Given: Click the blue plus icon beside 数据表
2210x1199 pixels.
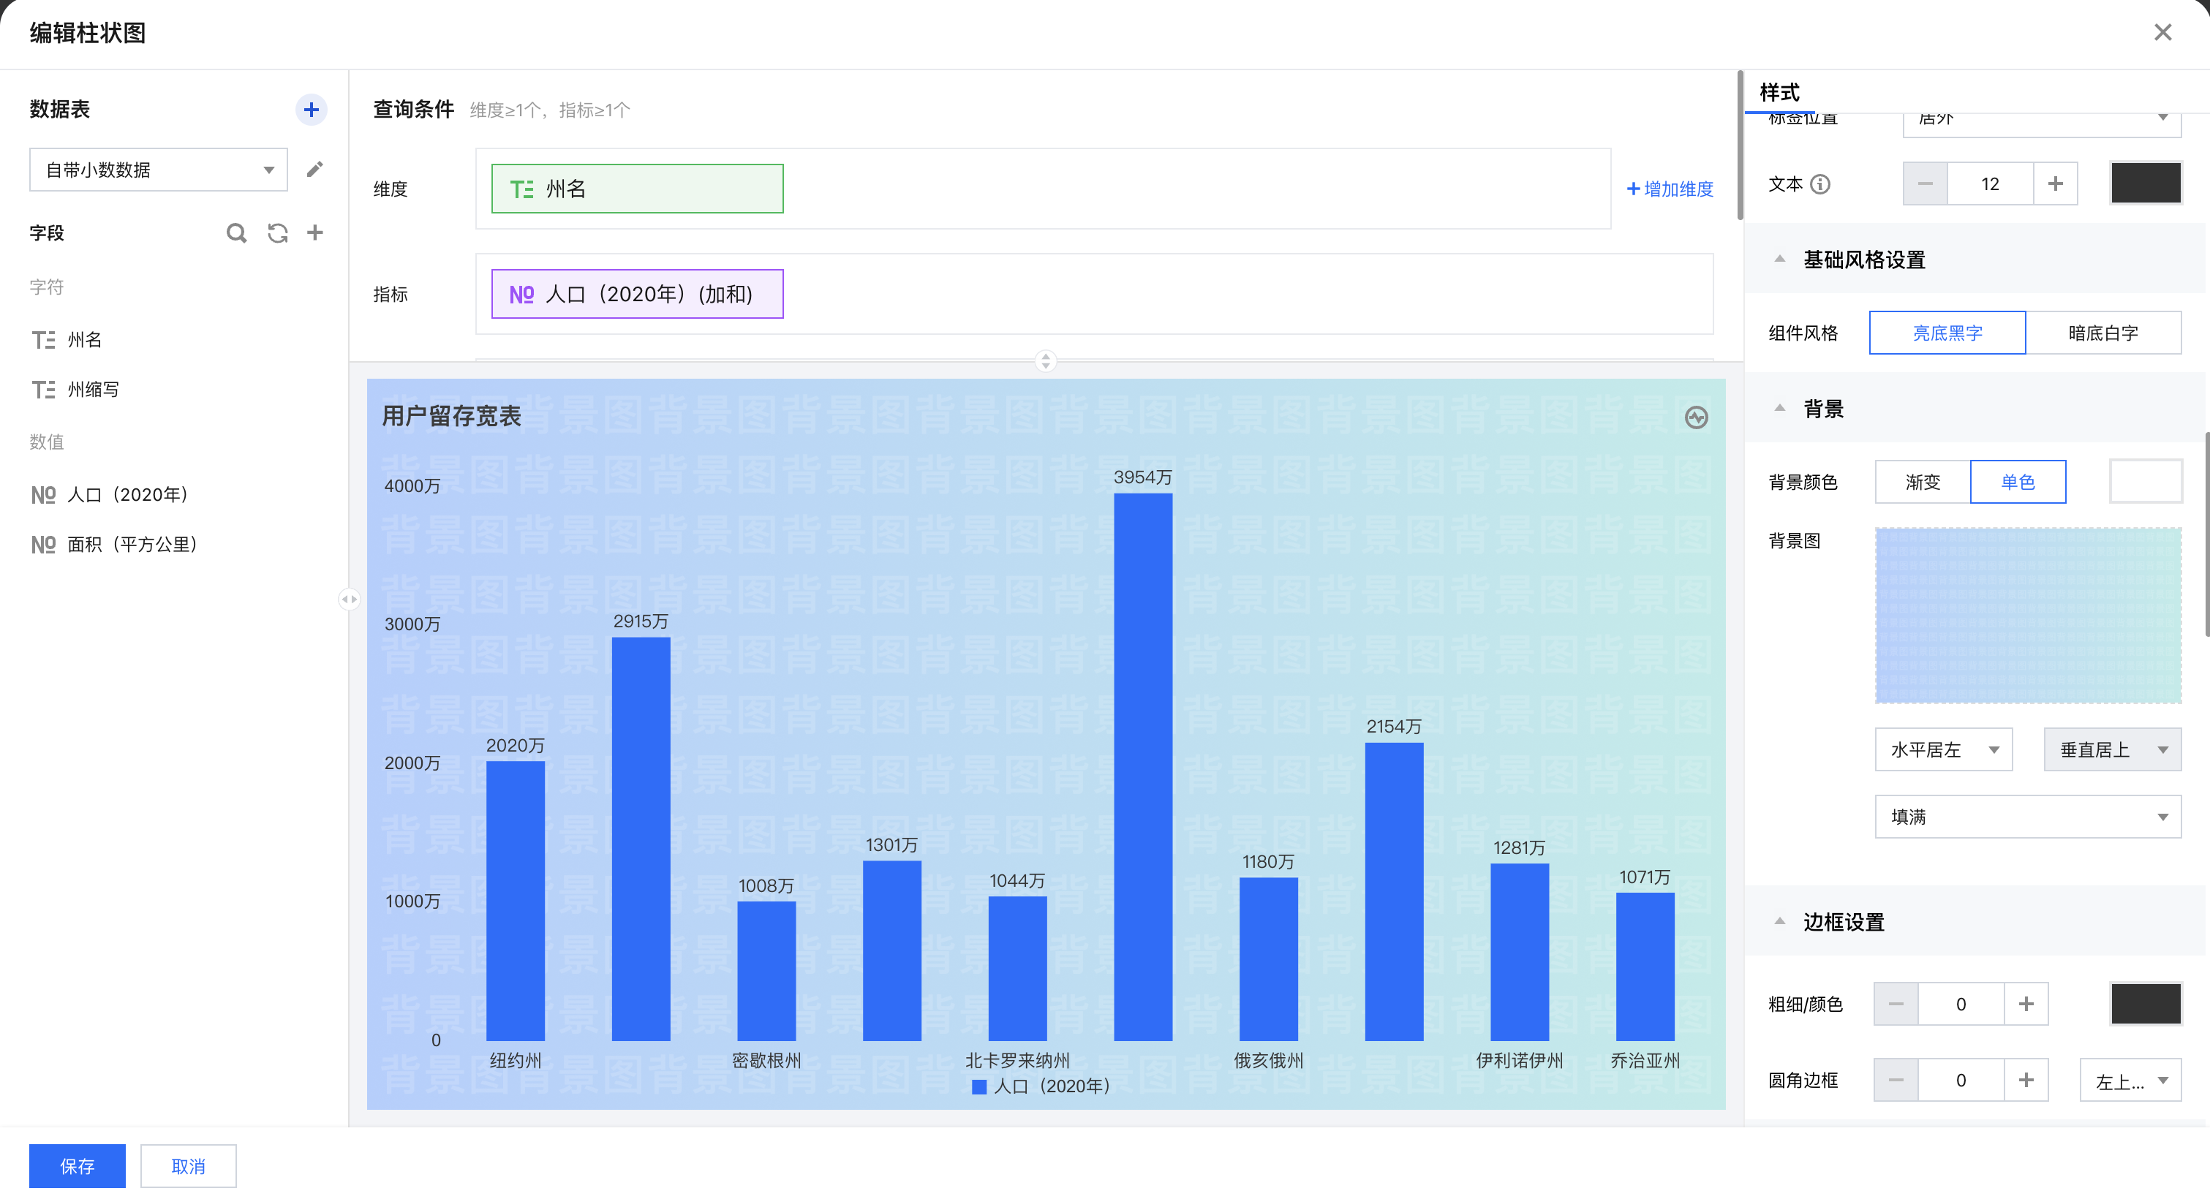Looking at the screenshot, I should click(x=312, y=110).
